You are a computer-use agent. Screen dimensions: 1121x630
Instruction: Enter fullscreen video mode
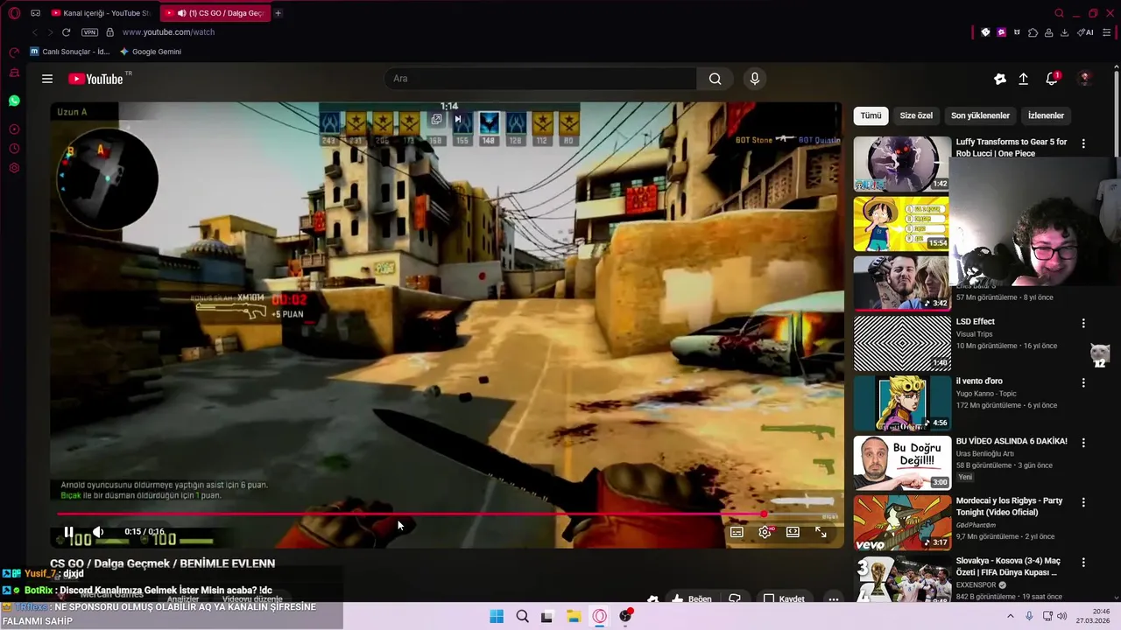(x=821, y=532)
